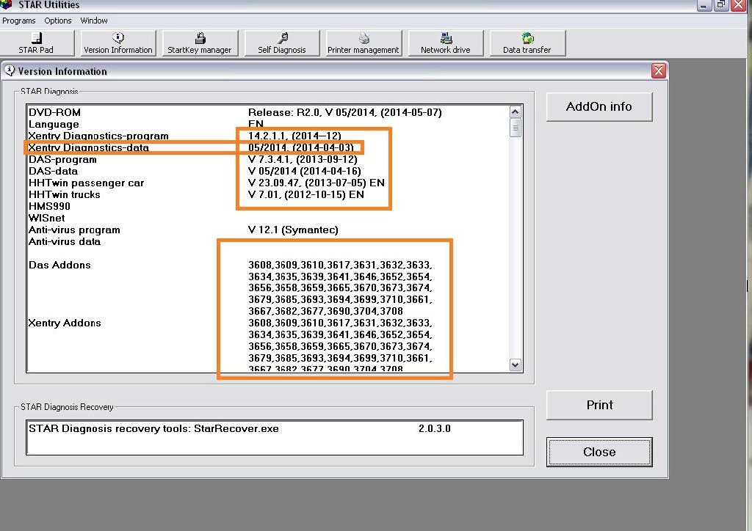The width and height of the screenshot is (752, 531).
Task: Open the Programs menu
Action: tap(18, 21)
